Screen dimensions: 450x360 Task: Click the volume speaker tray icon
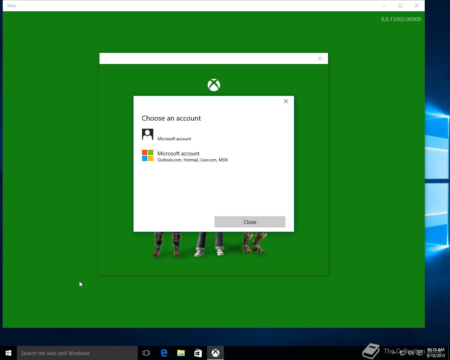pos(411,353)
